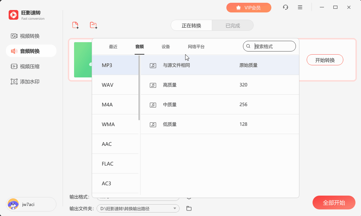Open the hamburger menu icon
Viewport: 361px width, 216px height.
[300, 7]
